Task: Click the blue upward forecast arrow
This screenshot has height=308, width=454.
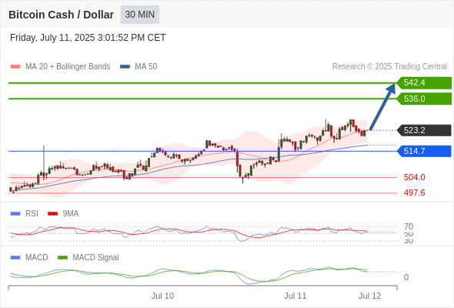Action: (x=382, y=106)
